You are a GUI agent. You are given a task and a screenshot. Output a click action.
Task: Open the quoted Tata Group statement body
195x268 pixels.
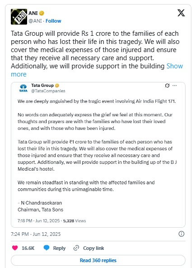click(x=97, y=155)
